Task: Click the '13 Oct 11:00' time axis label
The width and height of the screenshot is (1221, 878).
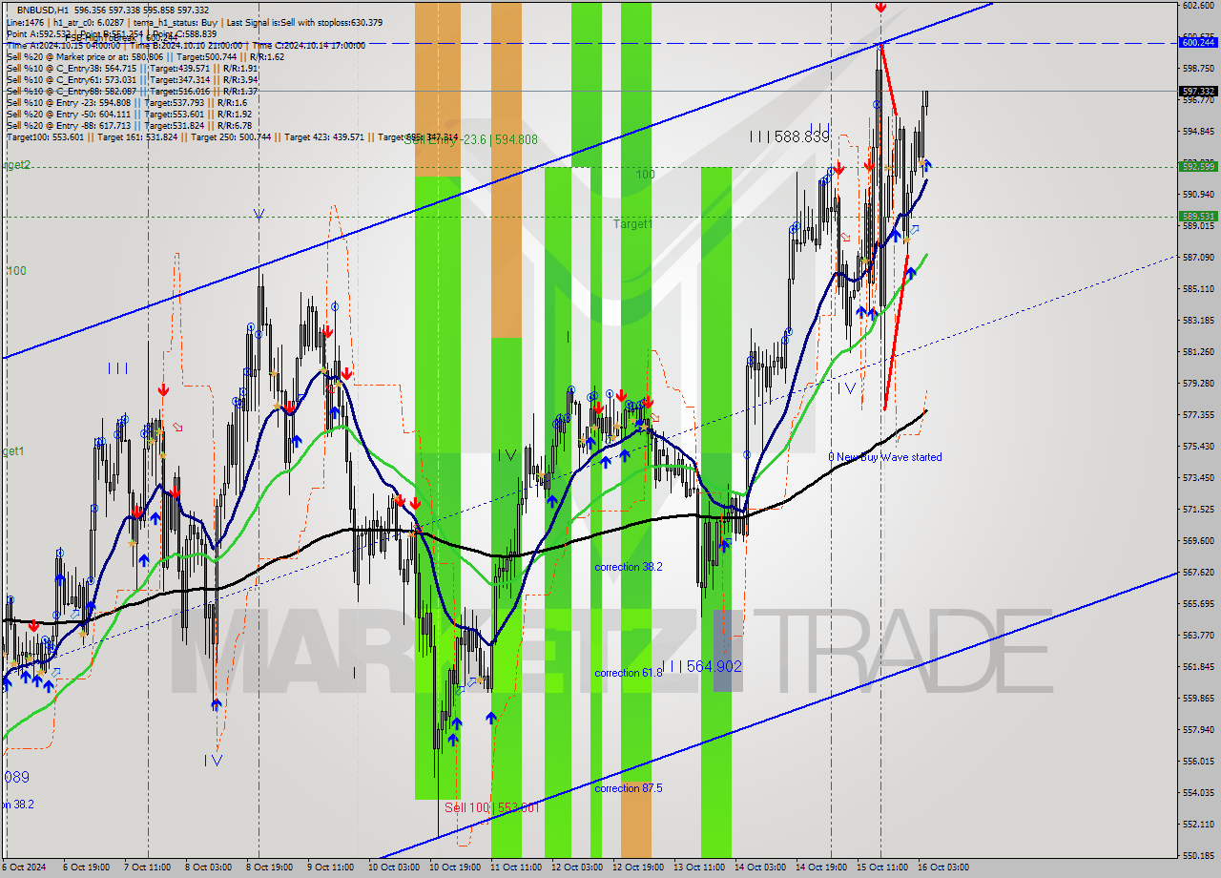Action: coord(699,868)
